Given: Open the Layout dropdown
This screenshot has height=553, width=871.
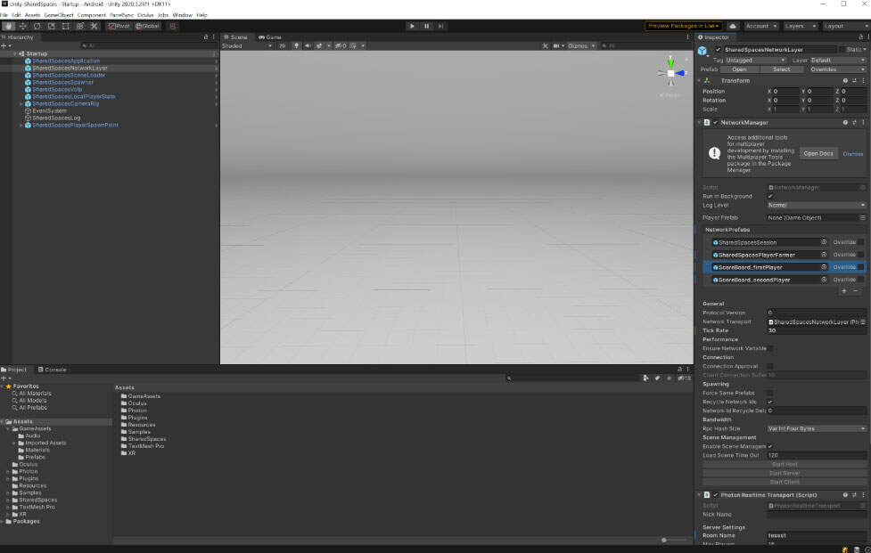Looking at the screenshot, I should pyautogui.click(x=845, y=26).
